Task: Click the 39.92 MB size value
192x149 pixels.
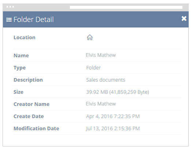Action: (117, 92)
